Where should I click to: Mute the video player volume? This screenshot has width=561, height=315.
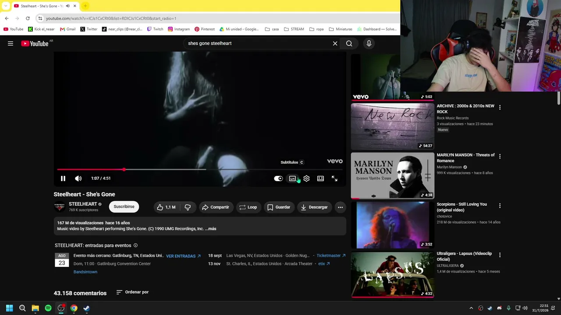[x=78, y=178]
